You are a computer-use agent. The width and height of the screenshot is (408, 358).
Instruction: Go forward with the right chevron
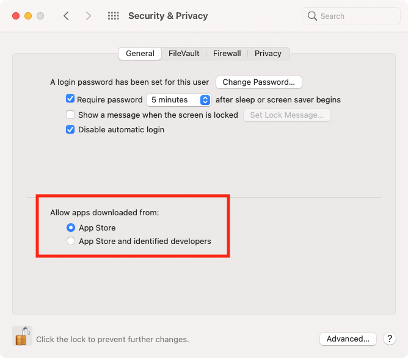click(89, 16)
